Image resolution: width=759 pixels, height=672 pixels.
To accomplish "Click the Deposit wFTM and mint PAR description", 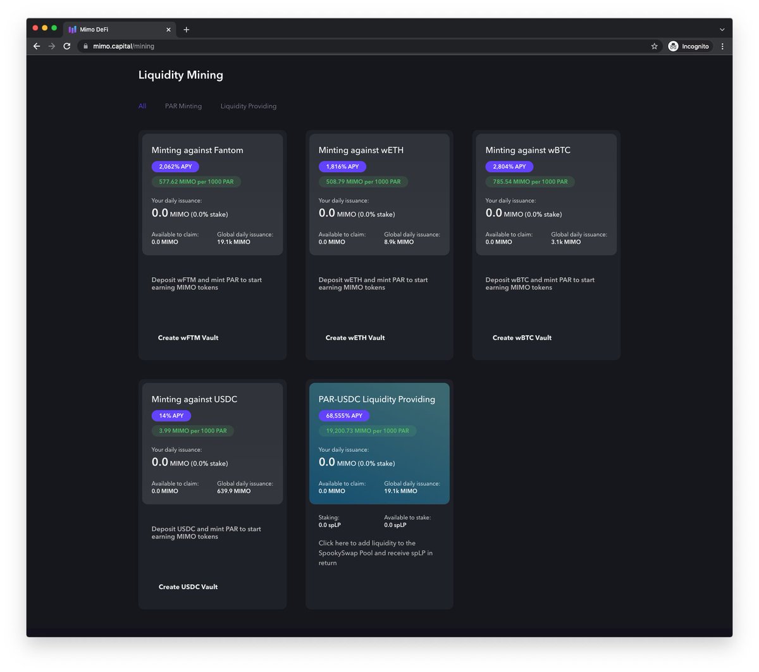I will tap(207, 283).
